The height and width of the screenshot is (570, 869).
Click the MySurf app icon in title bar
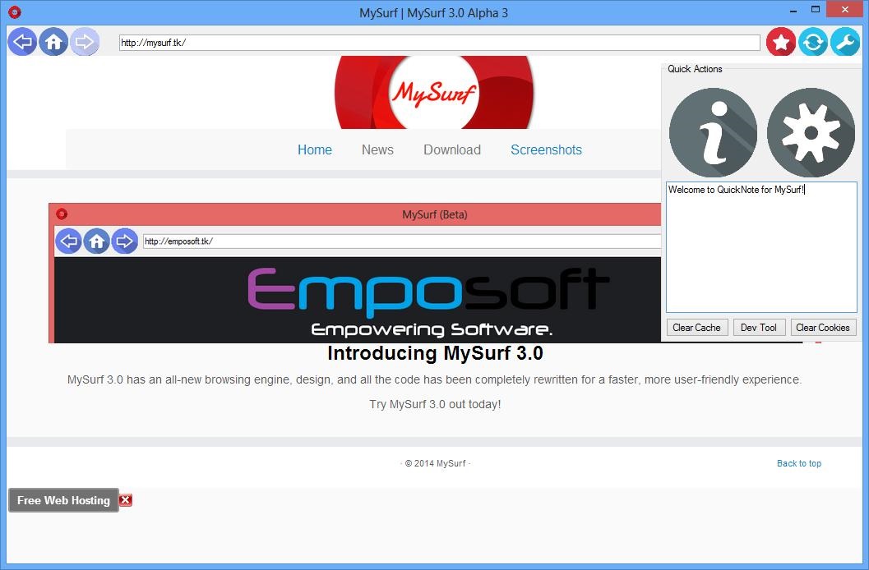coord(15,11)
